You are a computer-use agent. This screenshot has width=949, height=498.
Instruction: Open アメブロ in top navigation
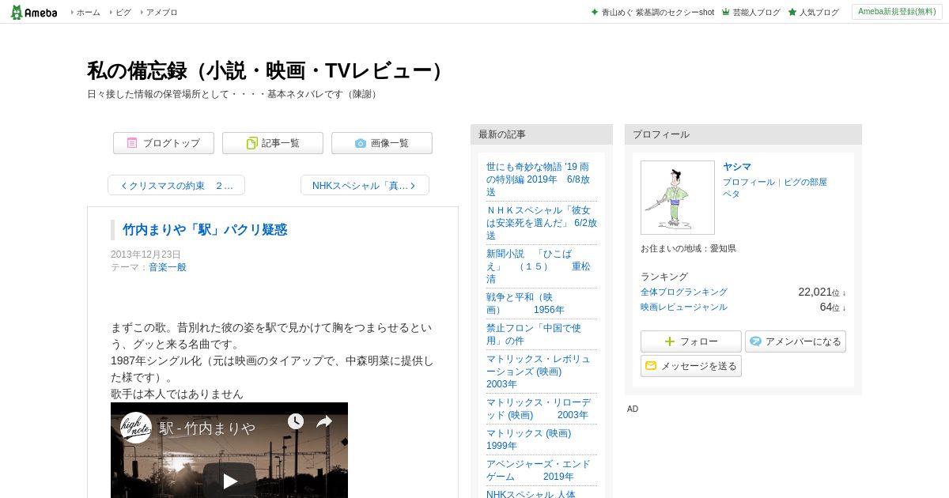tap(161, 13)
